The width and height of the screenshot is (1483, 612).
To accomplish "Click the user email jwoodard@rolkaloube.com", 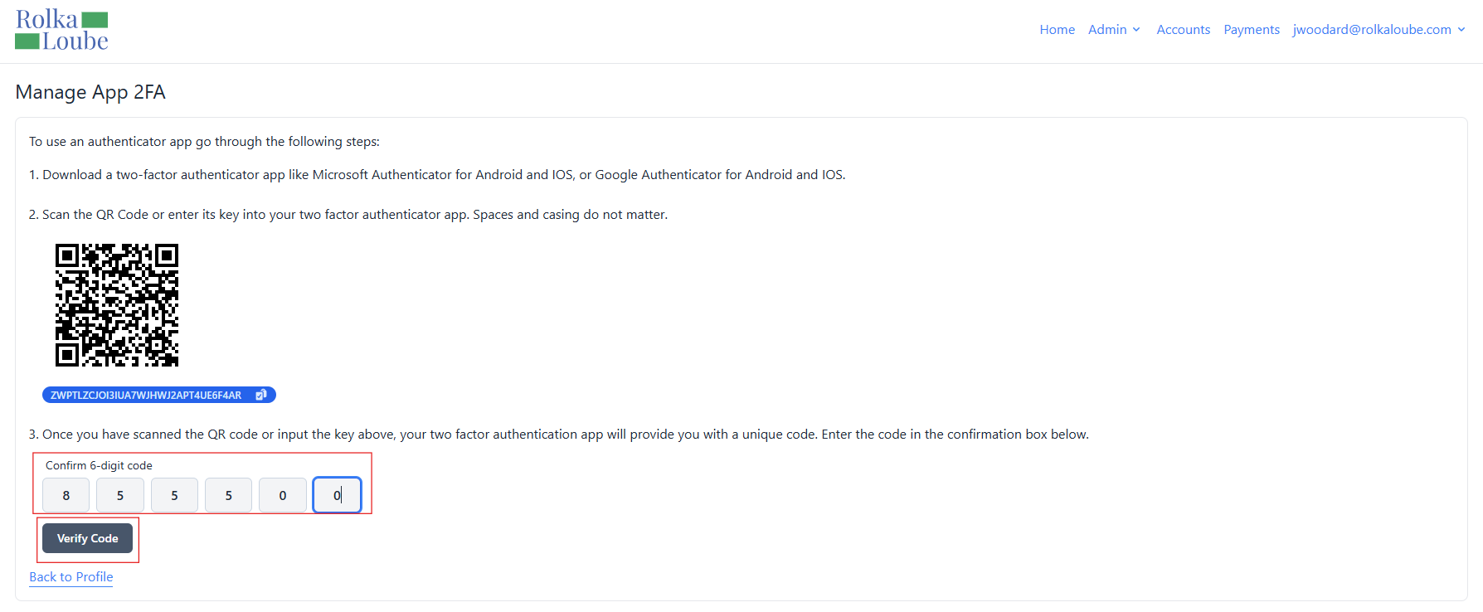I will tap(1372, 30).
